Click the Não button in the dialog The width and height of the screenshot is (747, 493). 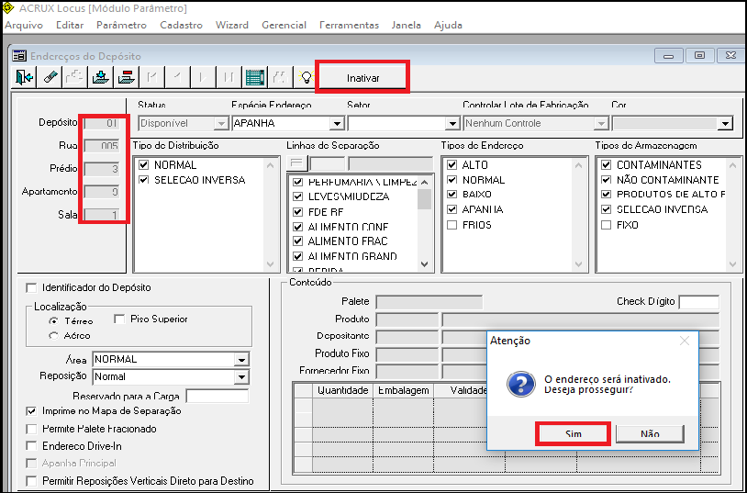click(x=650, y=434)
